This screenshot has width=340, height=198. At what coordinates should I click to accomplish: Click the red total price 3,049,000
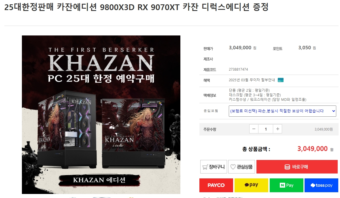[312, 149]
